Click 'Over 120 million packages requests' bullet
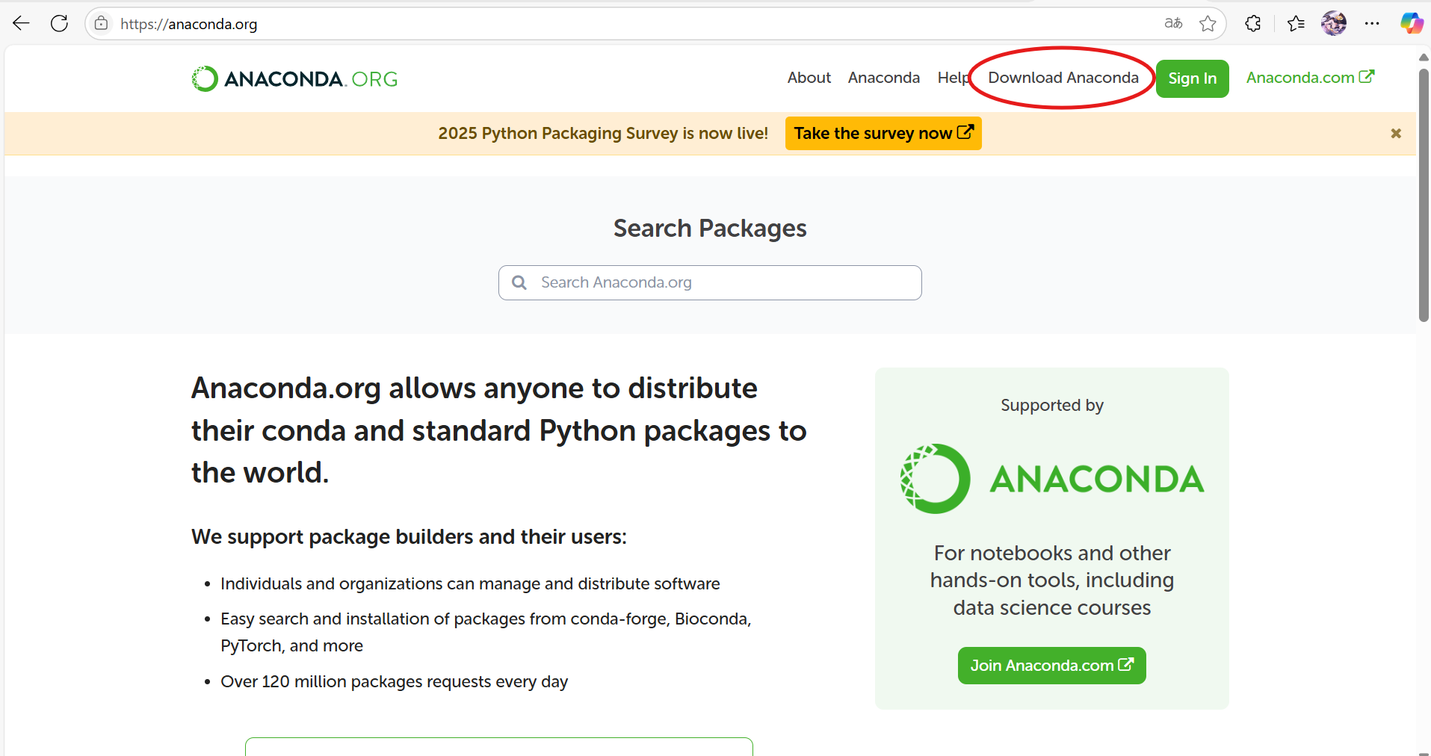This screenshot has height=756, width=1431. (394, 681)
